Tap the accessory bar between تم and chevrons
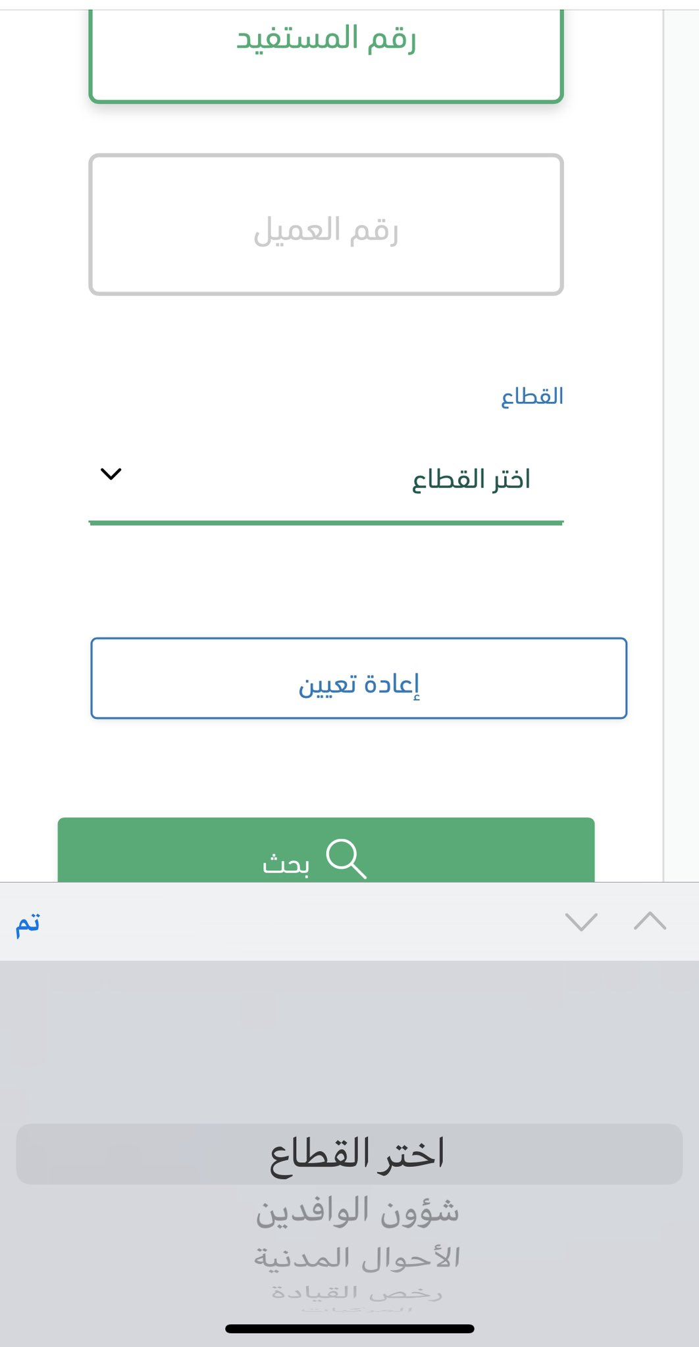 [296, 921]
